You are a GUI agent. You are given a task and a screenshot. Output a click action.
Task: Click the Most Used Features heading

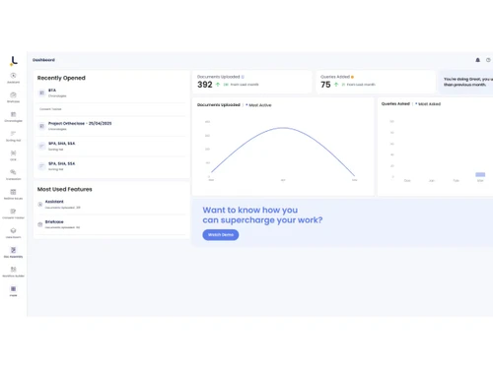[x=65, y=189]
